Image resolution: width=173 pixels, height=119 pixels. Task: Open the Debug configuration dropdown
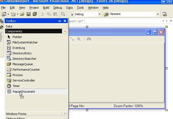click(x=99, y=14)
